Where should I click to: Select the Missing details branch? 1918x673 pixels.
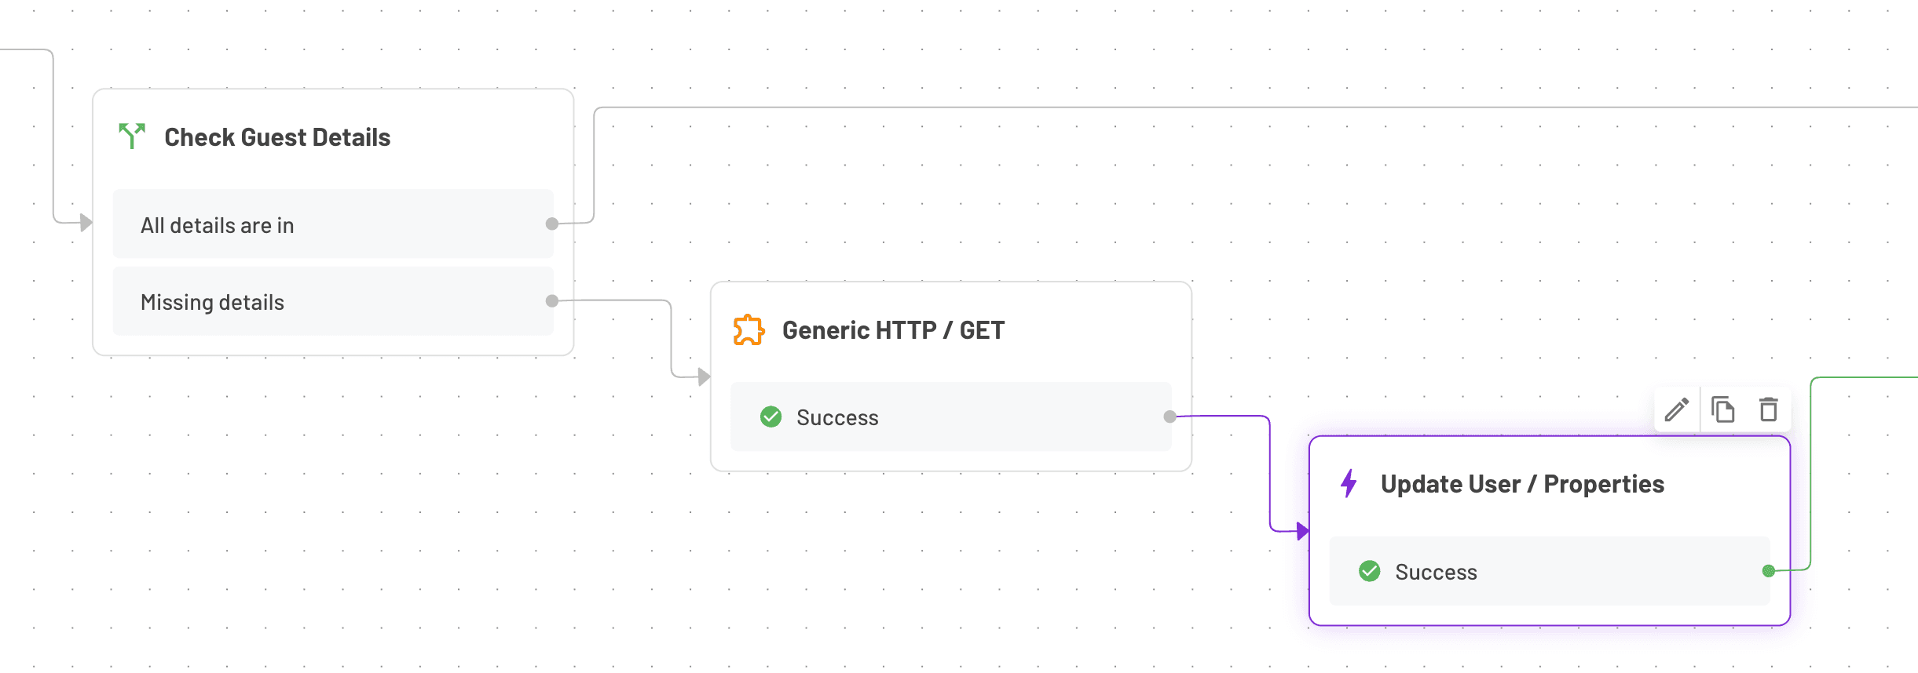[x=334, y=301]
